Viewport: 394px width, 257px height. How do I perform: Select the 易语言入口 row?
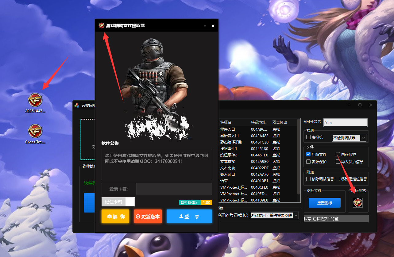point(258,136)
